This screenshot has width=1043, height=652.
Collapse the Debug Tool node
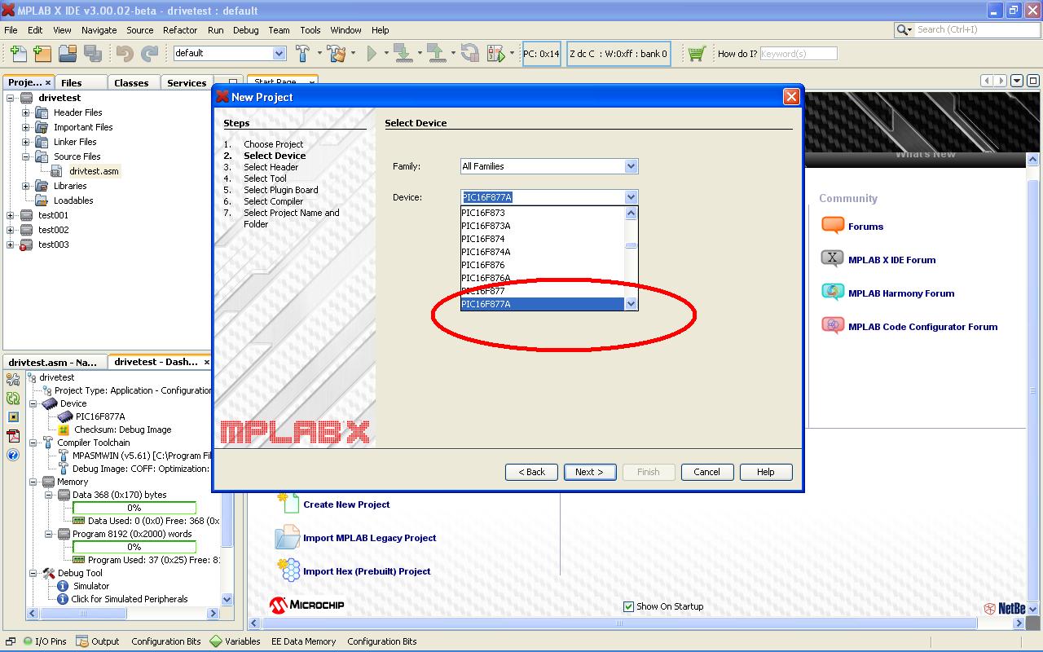pos(33,573)
